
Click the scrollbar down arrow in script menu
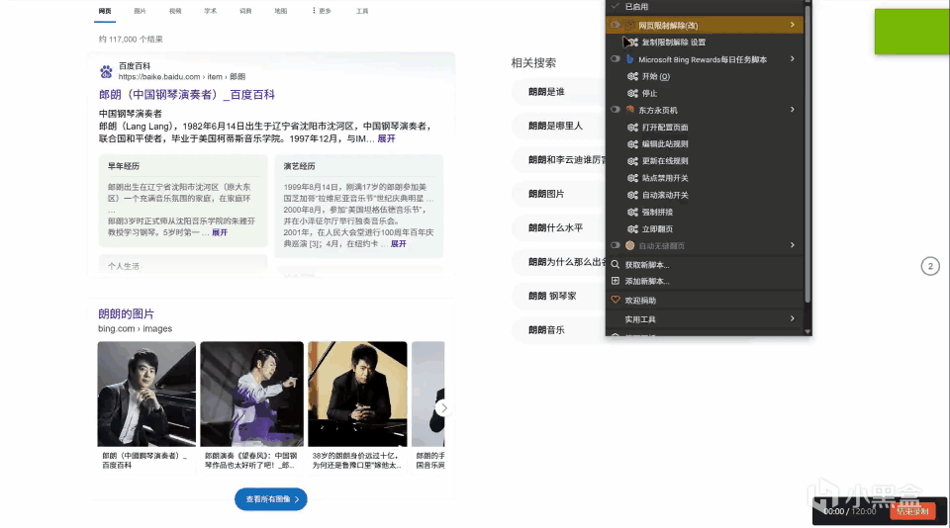(807, 331)
